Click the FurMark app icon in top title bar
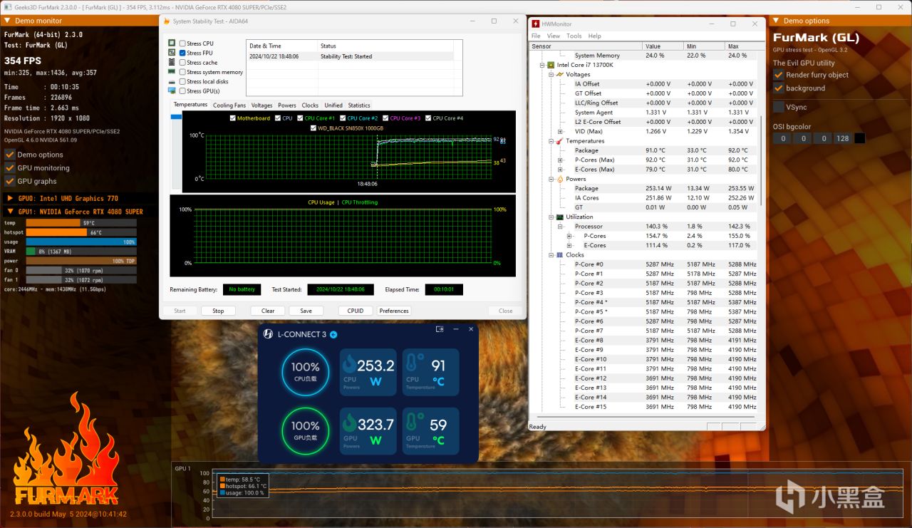The width and height of the screenshot is (912, 528). point(6,6)
